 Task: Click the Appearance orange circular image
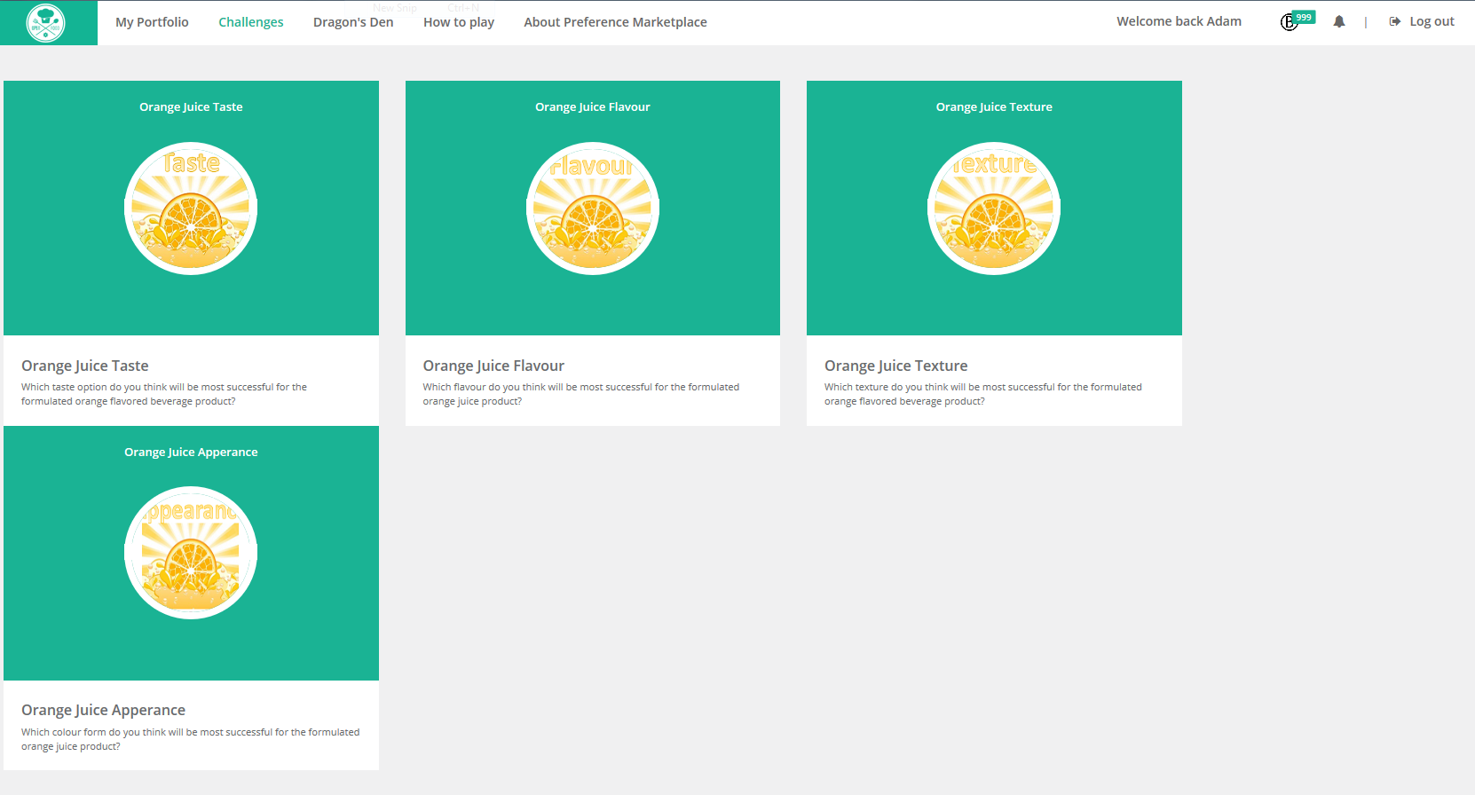(x=191, y=553)
